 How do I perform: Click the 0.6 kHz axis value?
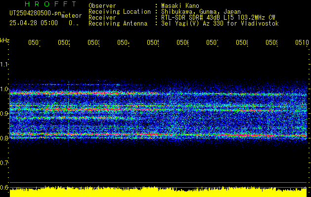(x=4, y=187)
